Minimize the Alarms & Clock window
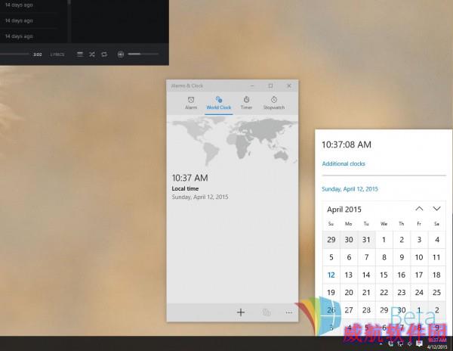 pos(252,85)
